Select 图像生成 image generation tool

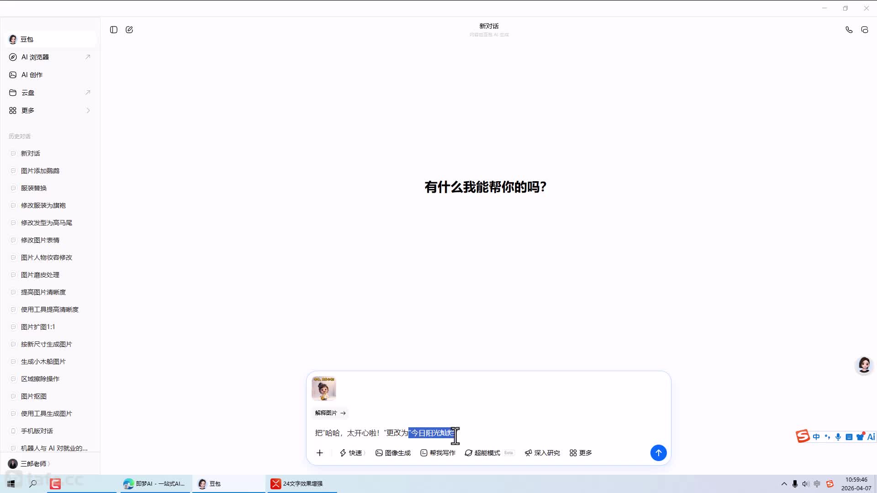393,453
